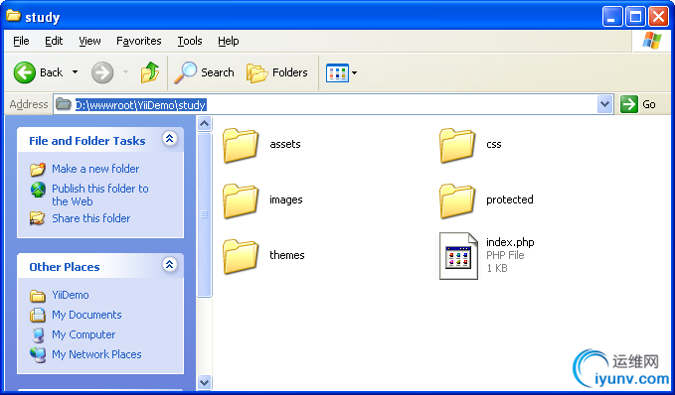
Task: Open My Network Places link
Action: [96, 354]
